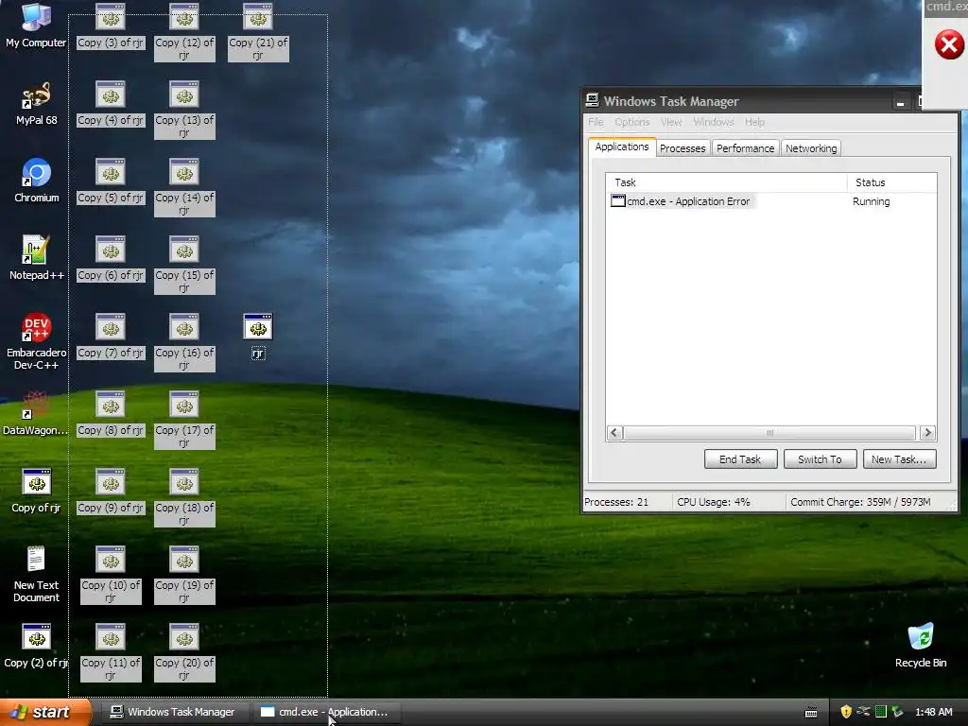Click the Switch To button

(x=820, y=459)
